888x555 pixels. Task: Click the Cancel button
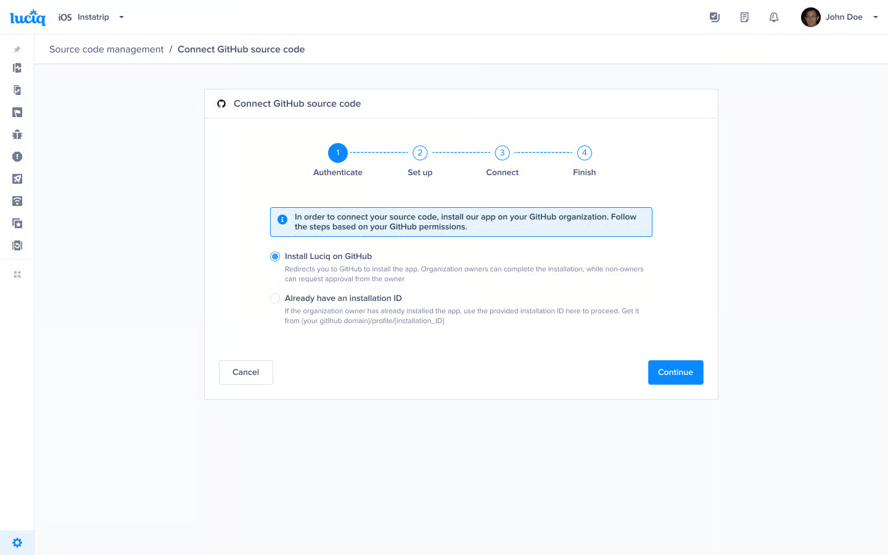tap(245, 372)
